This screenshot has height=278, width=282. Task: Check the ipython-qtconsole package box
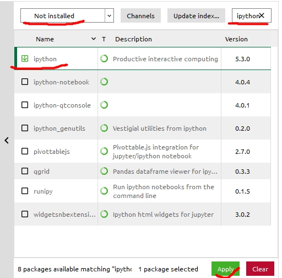point(25,105)
